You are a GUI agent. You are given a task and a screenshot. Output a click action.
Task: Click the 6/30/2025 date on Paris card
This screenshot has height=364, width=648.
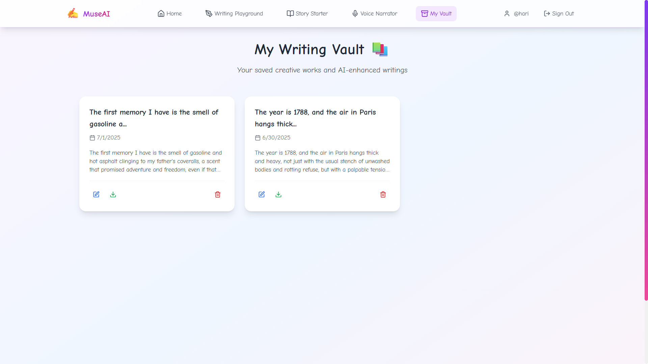click(276, 138)
